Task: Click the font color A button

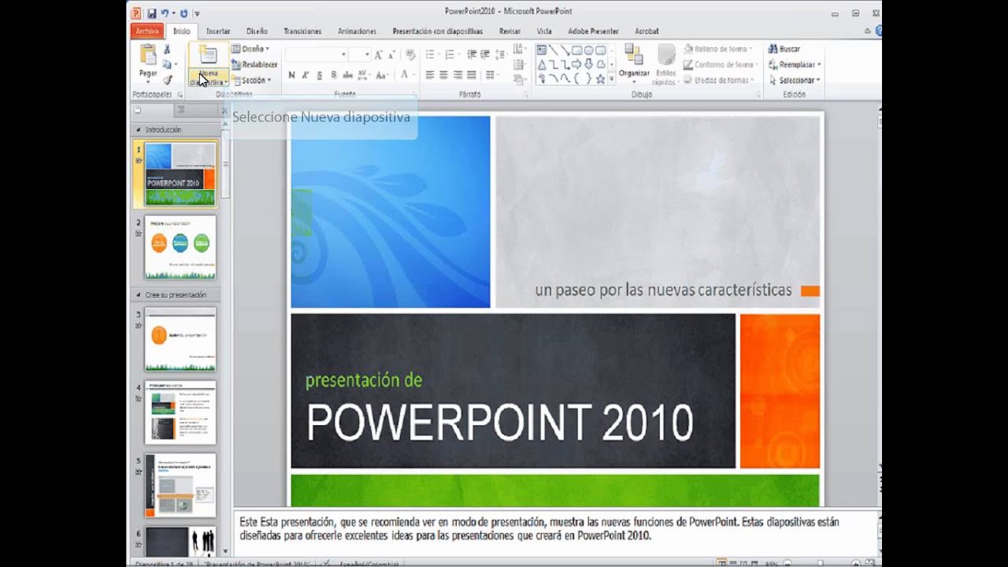Action: 406,74
